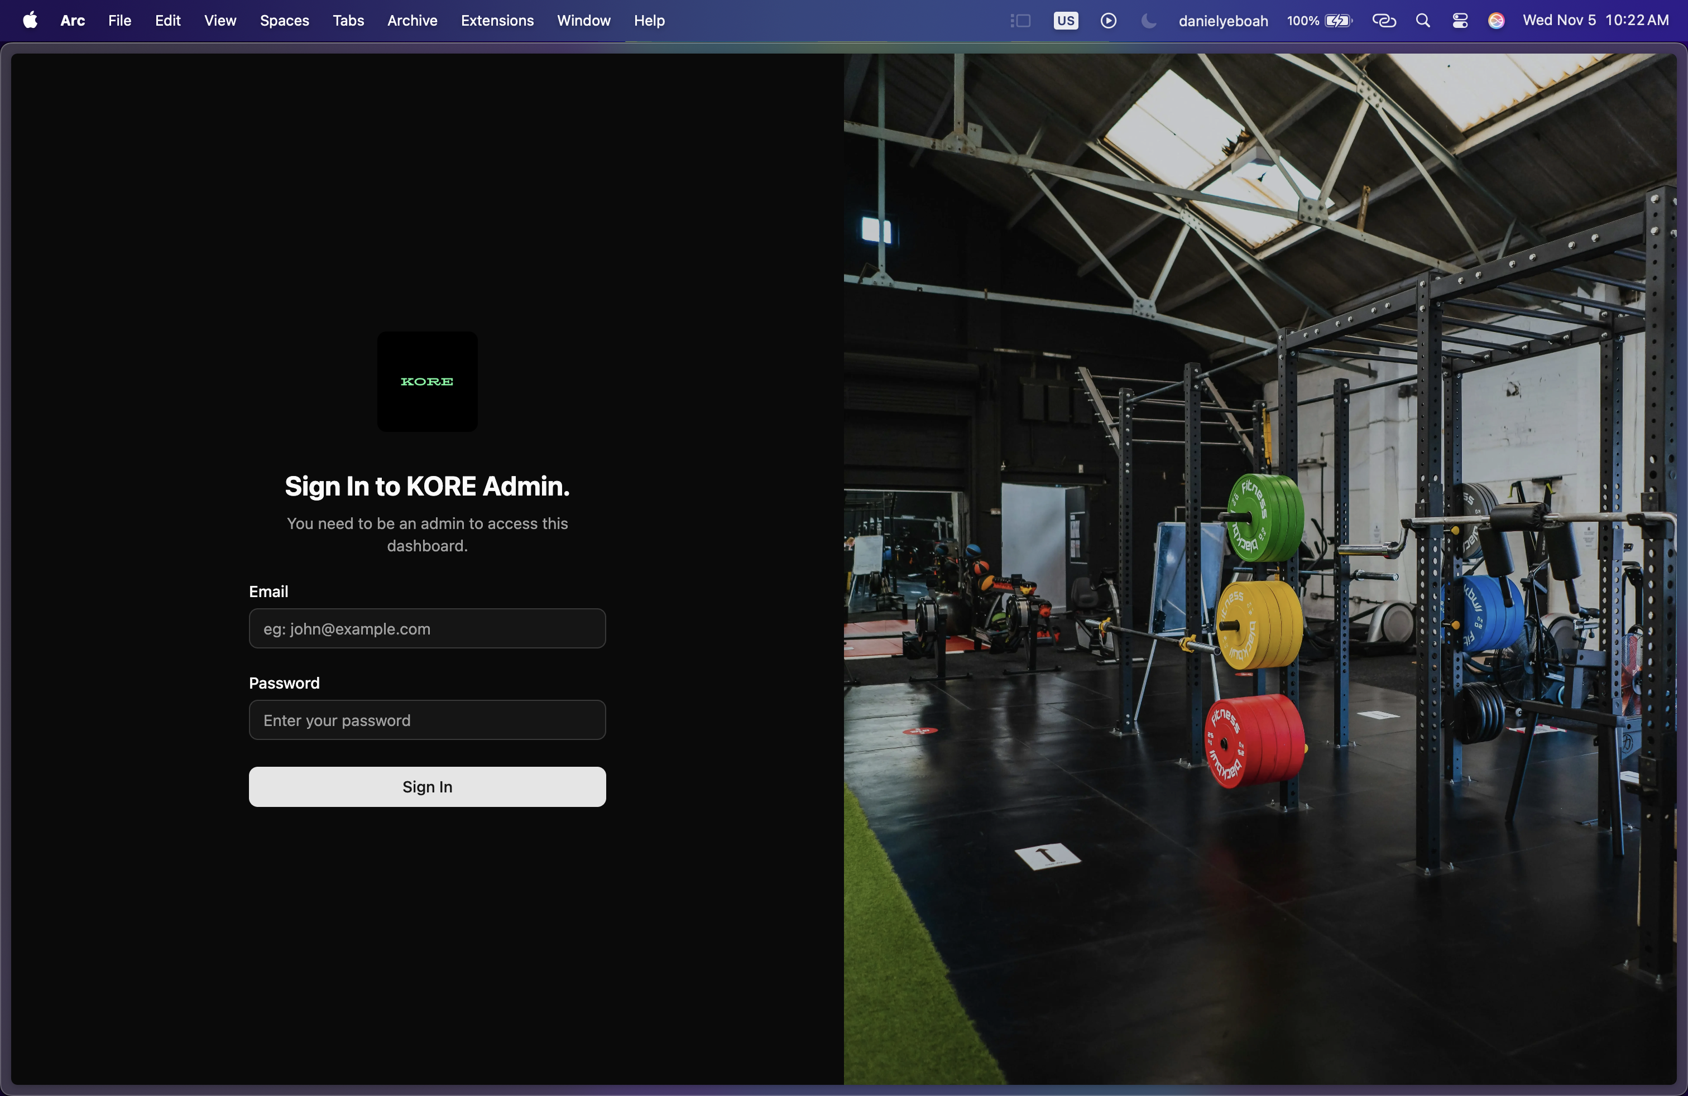Open the Apple menu

30,21
